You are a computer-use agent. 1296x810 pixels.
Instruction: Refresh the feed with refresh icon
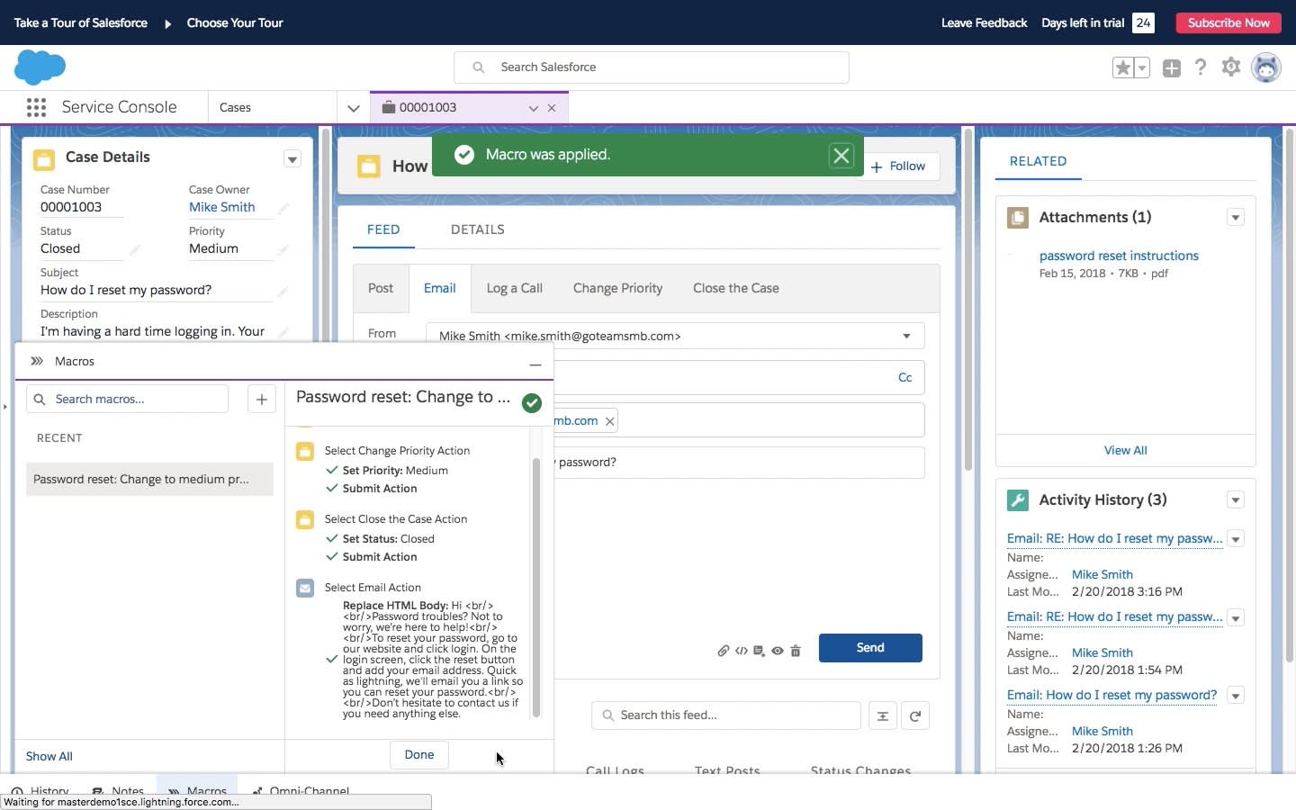915,716
